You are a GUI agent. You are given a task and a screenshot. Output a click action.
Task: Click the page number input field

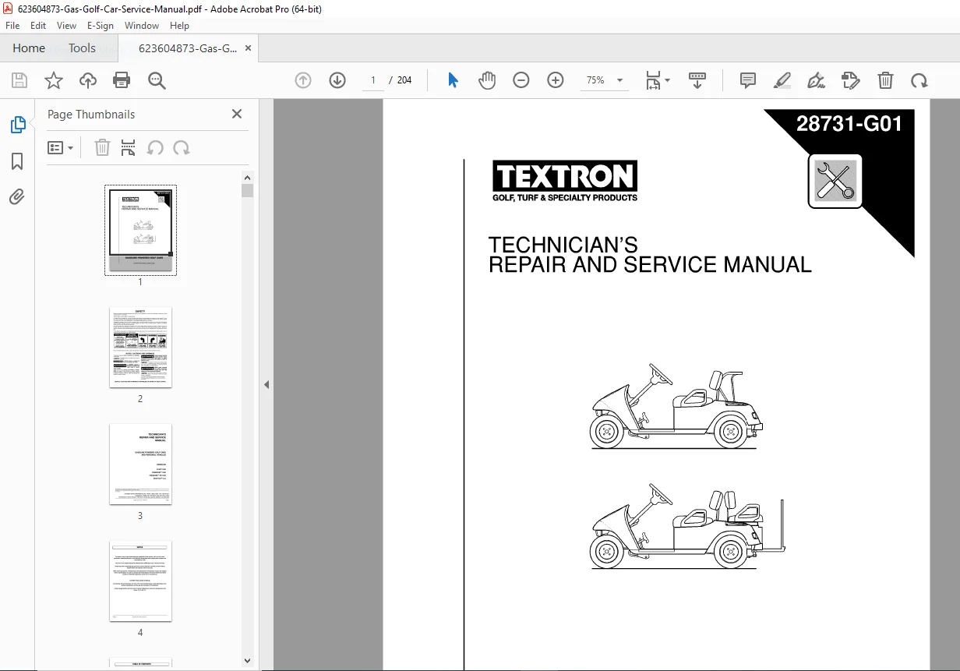click(x=373, y=80)
